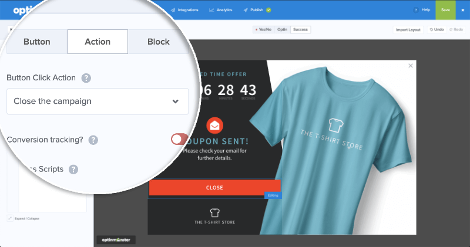Image resolution: width=470 pixels, height=247 pixels.
Task: Open the Analytics menu
Action: point(221,10)
